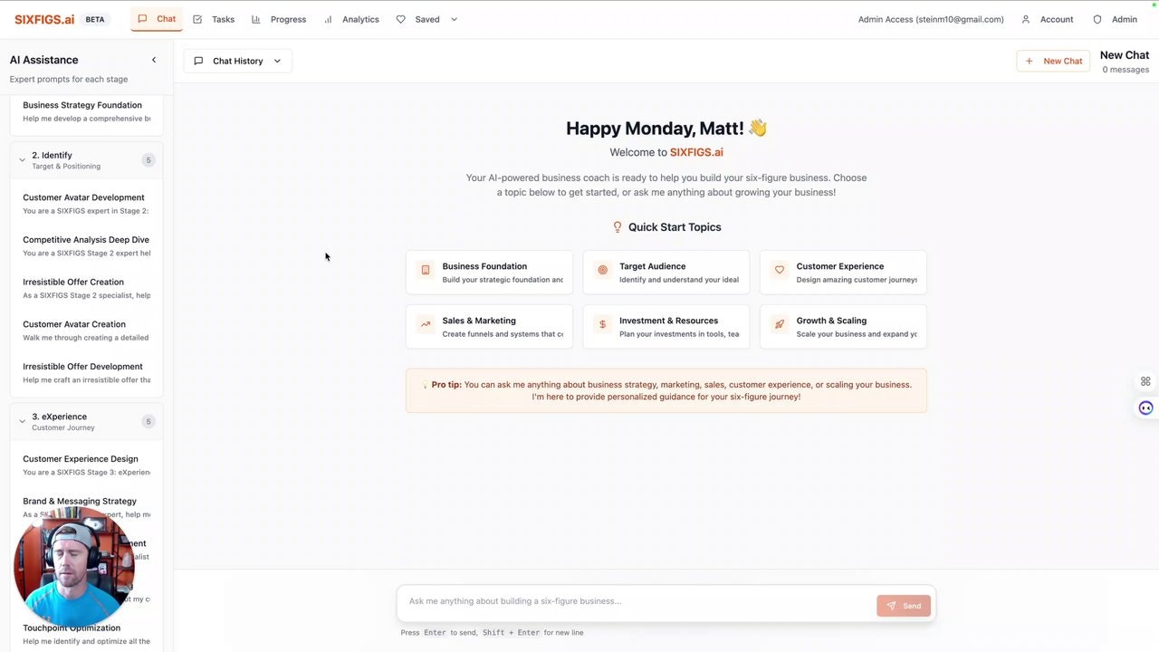Click the AI assistant bubble on right edge

(1145, 407)
